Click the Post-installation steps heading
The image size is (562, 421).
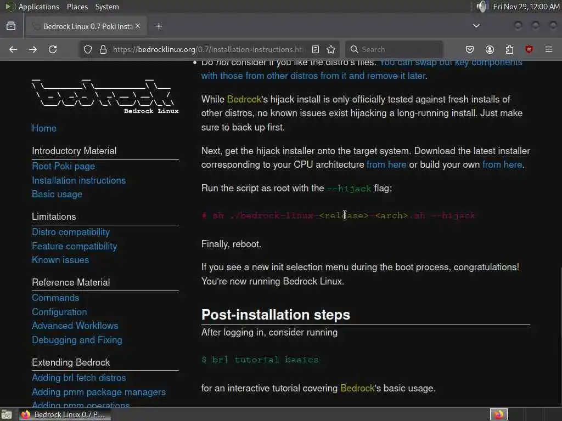[276, 315]
